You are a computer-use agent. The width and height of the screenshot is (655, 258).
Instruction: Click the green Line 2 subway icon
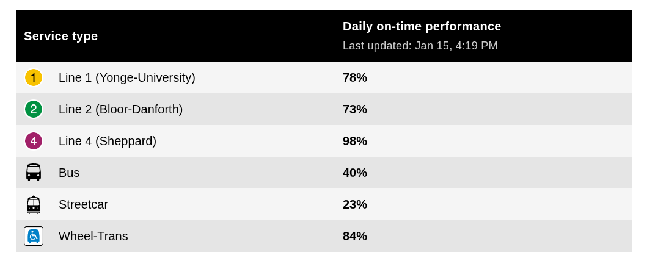[34, 109]
